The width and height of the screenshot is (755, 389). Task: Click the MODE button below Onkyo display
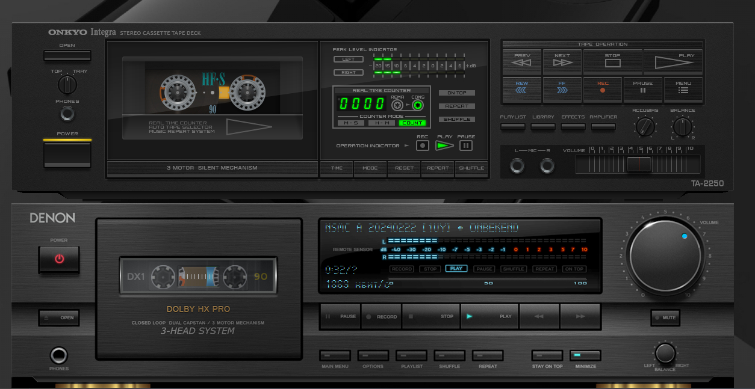tap(370, 168)
